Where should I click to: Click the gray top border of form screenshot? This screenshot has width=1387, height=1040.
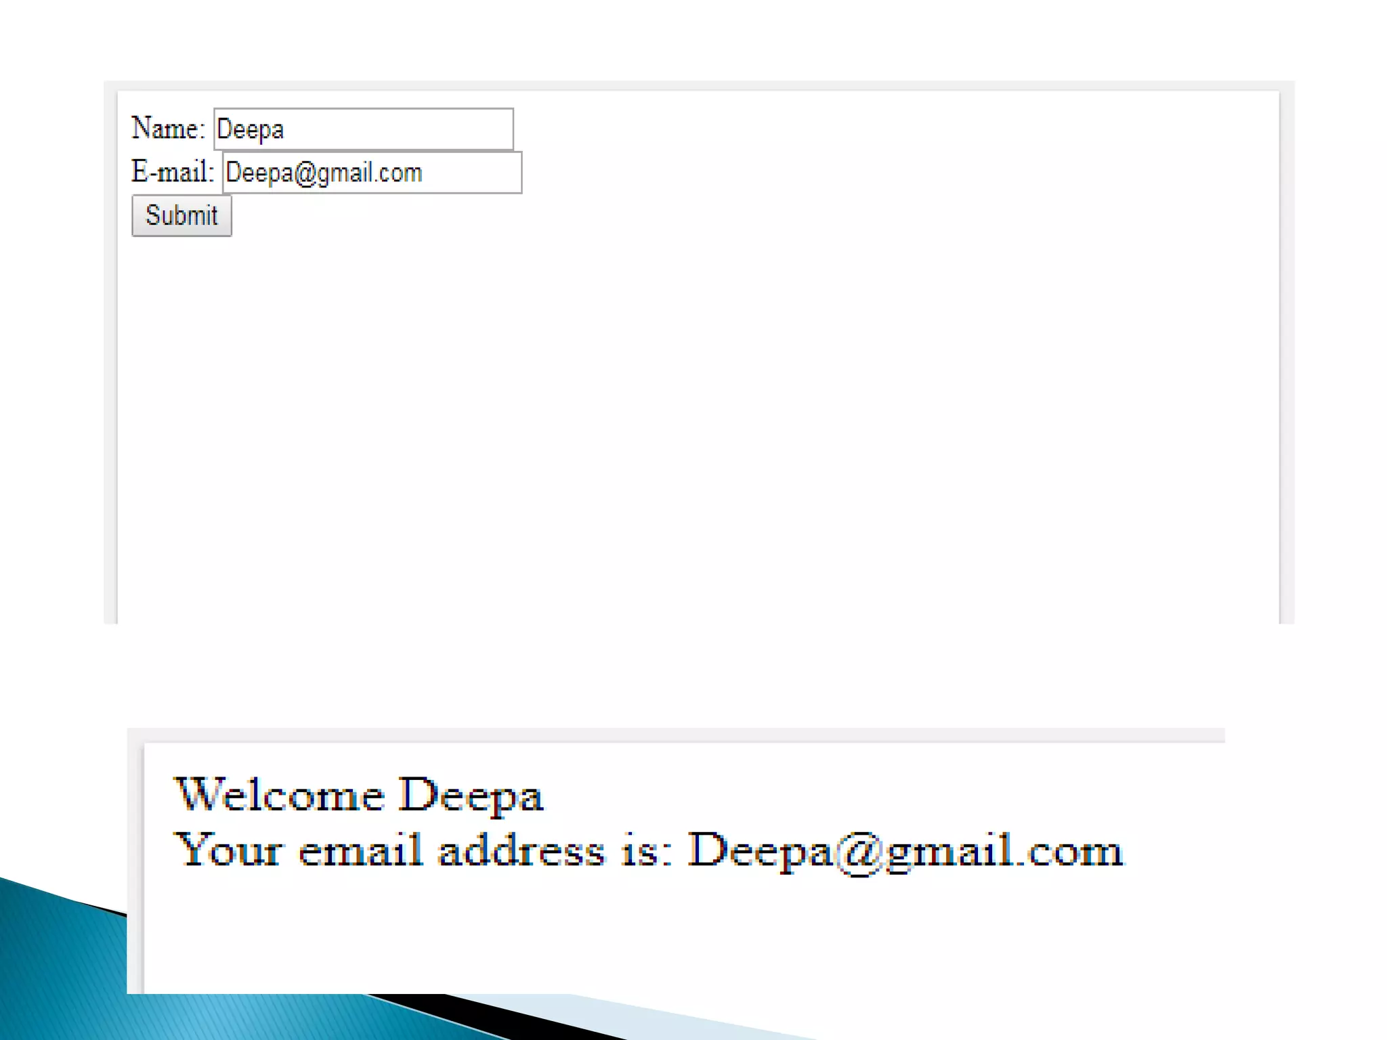point(698,85)
